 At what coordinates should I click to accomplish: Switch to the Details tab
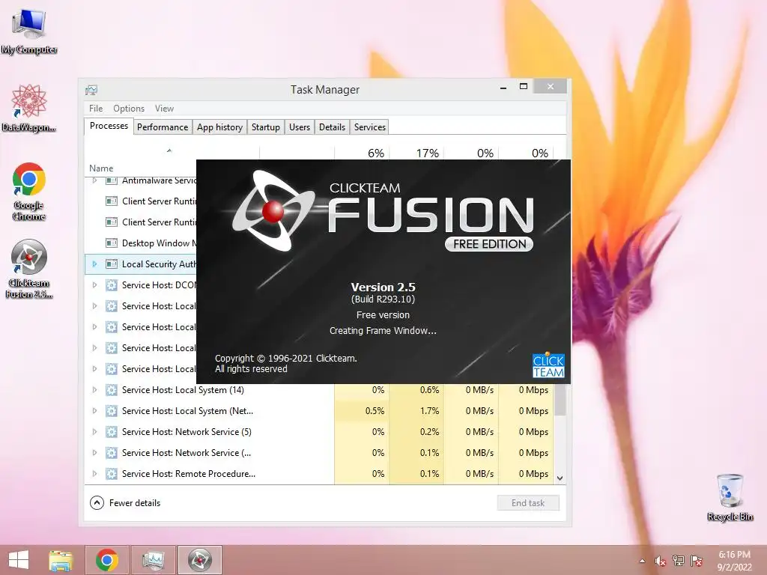[332, 127]
